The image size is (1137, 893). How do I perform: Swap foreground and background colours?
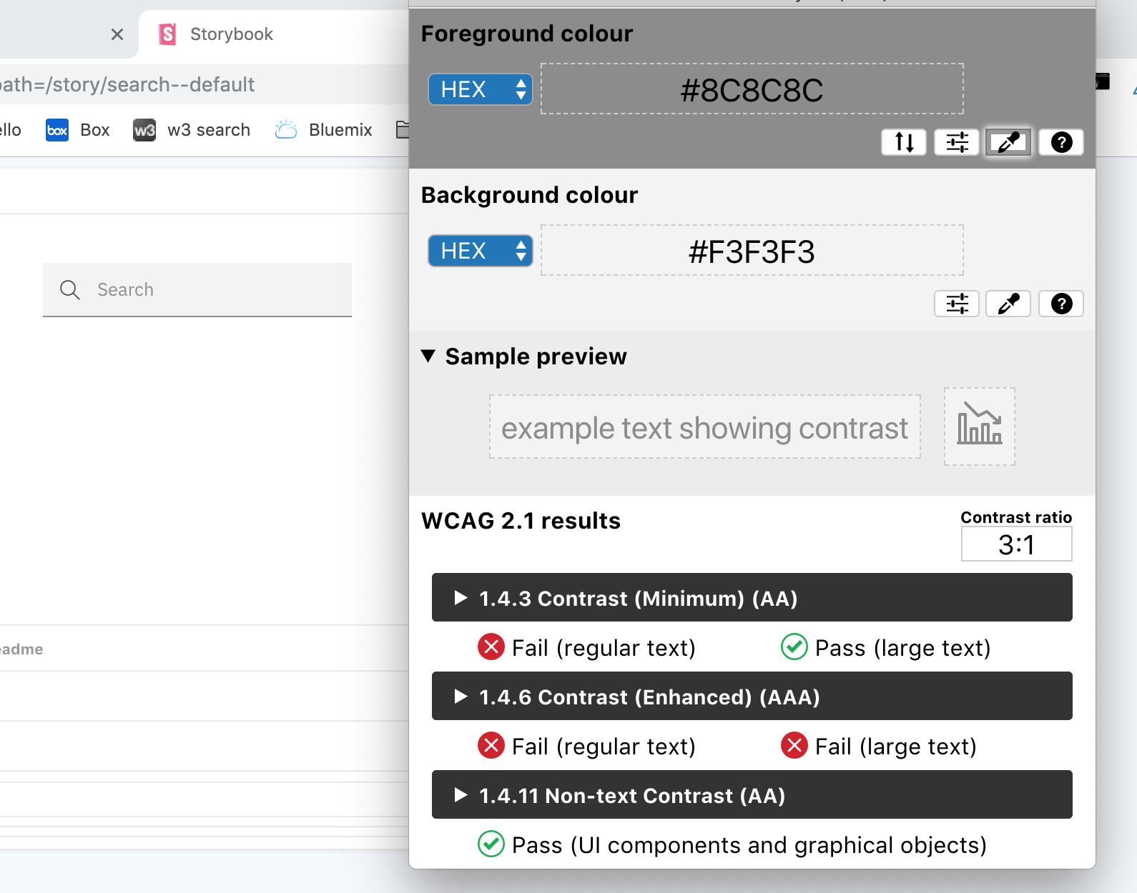[x=904, y=142]
